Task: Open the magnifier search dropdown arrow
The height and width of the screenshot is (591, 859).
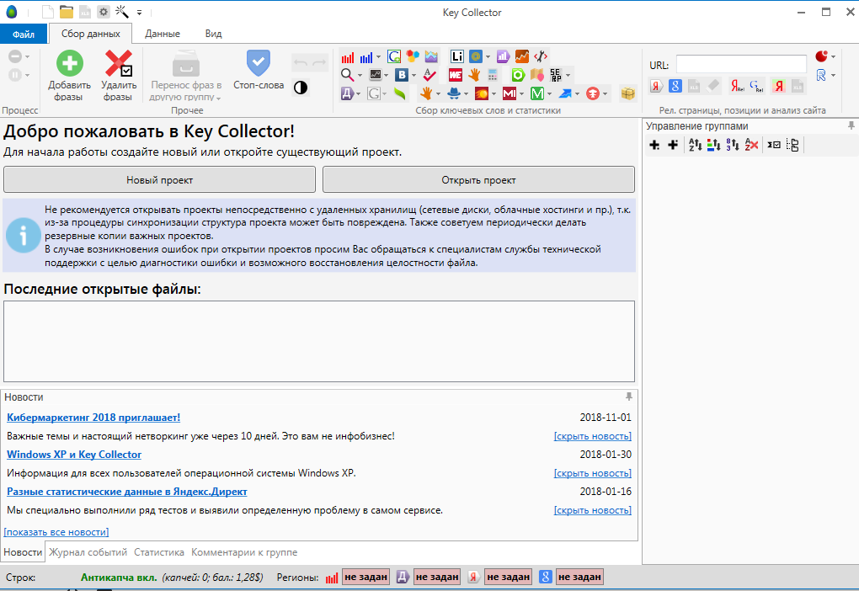Action: tap(360, 76)
